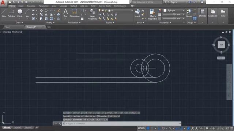Click the command line input field
This screenshot has height=131, width=234.
(x=122, y=124)
